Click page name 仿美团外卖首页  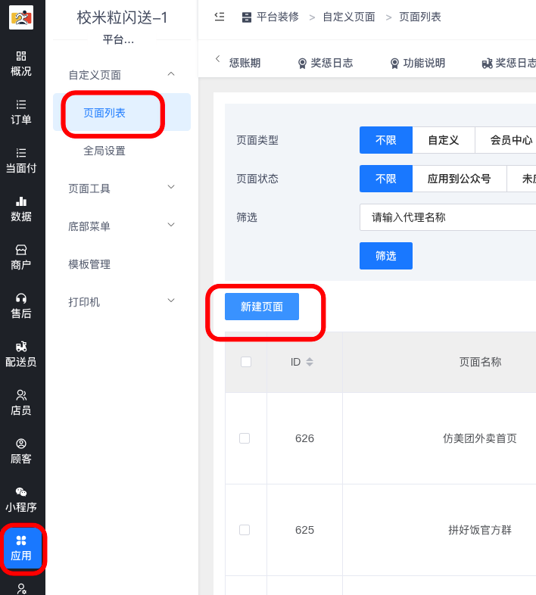tap(480, 438)
